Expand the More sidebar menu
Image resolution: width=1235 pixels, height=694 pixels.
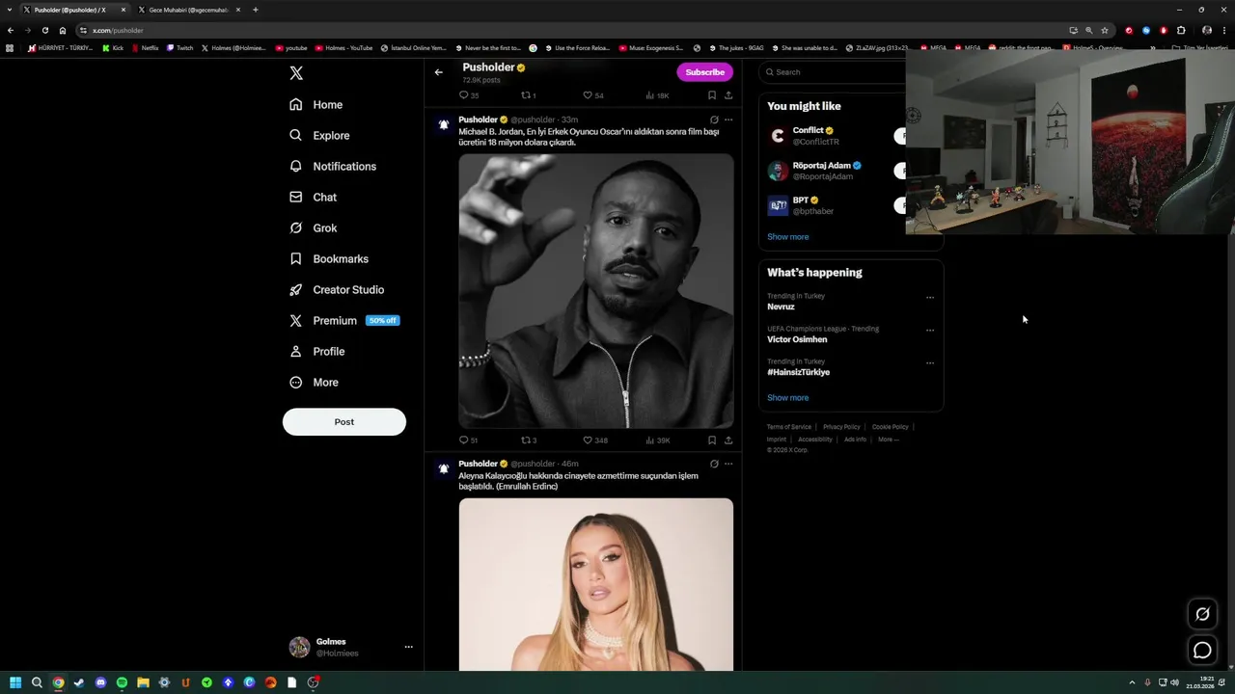(x=315, y=382)
